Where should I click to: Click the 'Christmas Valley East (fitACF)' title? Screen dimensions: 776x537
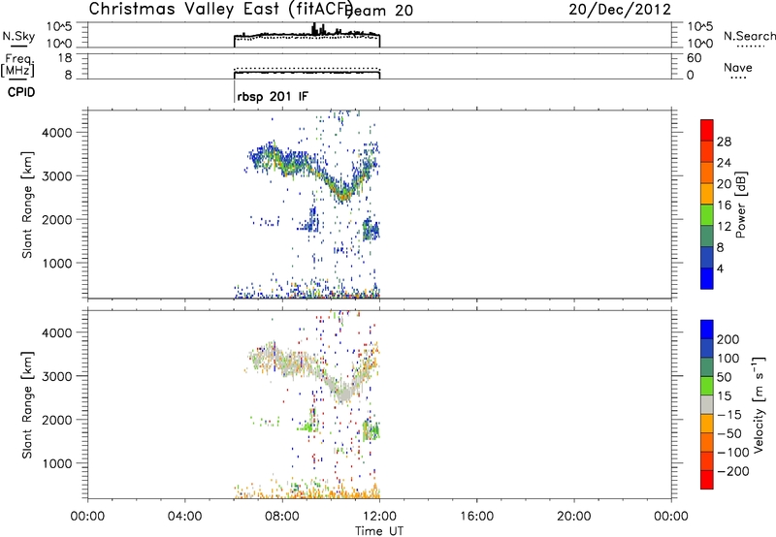point(220,9)
